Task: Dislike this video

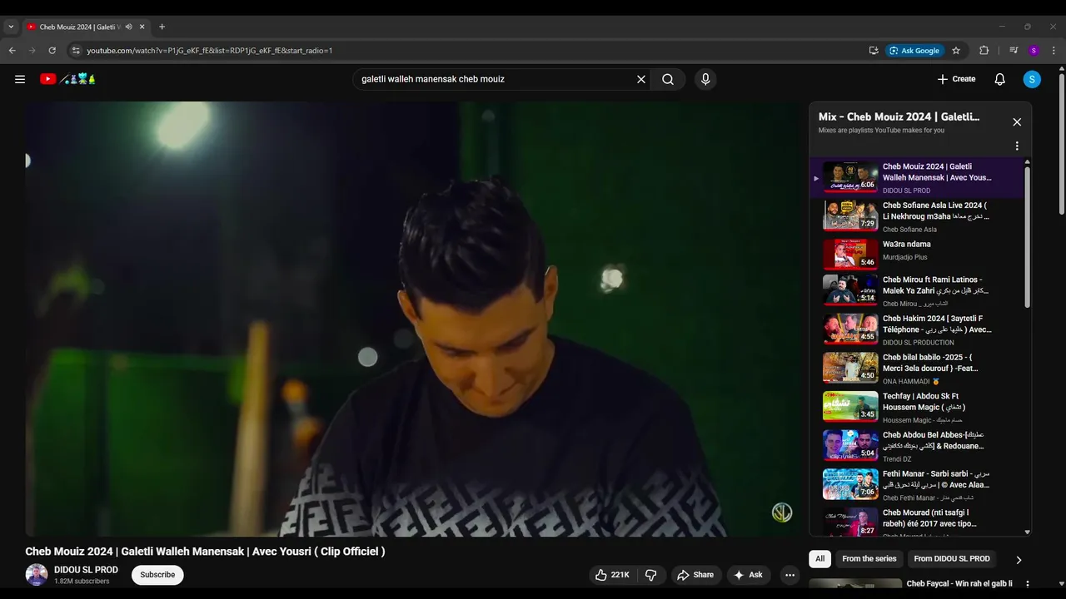Action: (651, 575)
